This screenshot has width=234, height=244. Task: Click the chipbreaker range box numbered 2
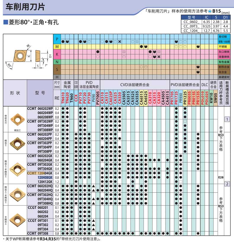point(227,184)
